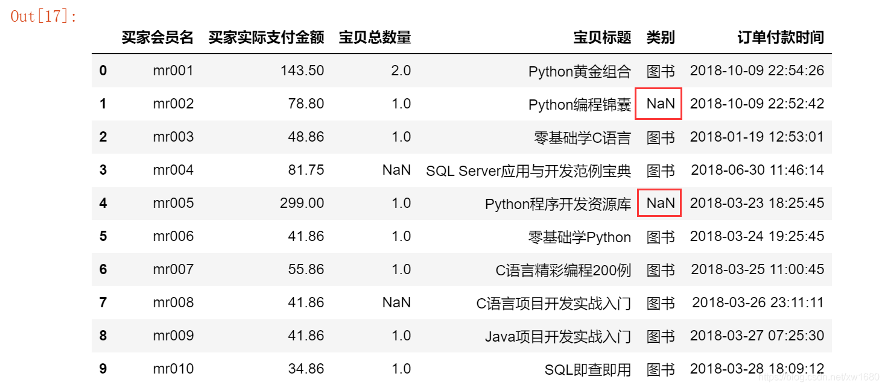Click the 2018-03-26 23:11:11 timestamp
This screenshot has height=388, width=885.
click(x=758, y=302)
